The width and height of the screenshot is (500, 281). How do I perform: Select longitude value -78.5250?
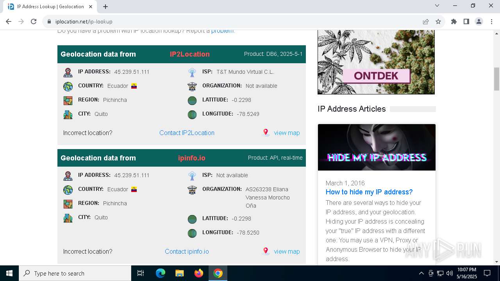pos(248,233)
